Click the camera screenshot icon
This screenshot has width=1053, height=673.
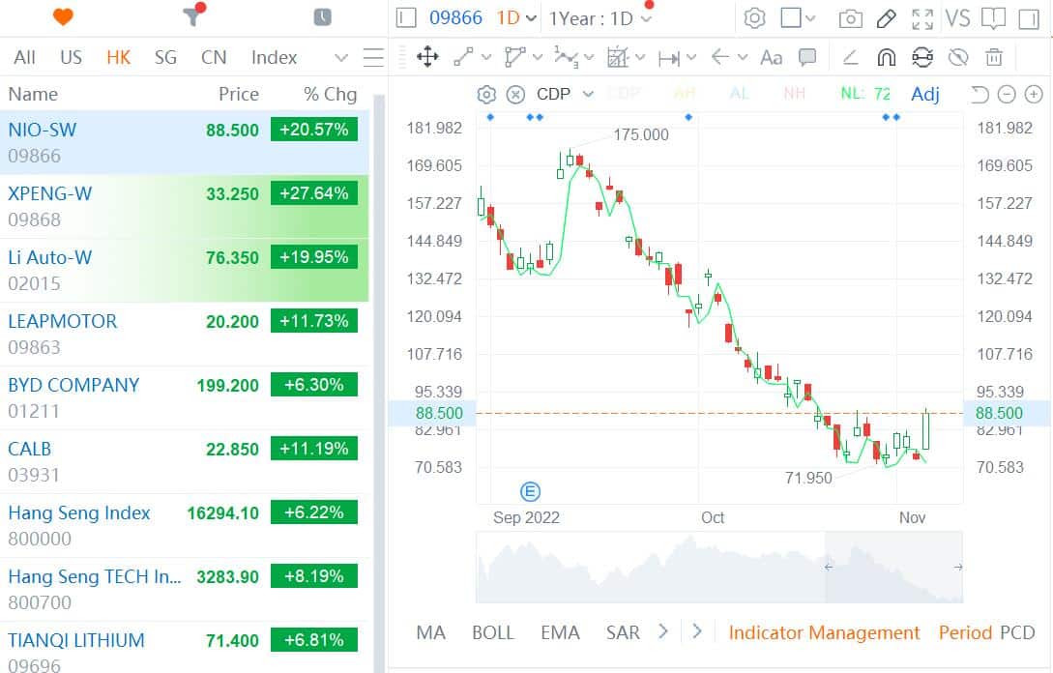(x=850, y=18)
